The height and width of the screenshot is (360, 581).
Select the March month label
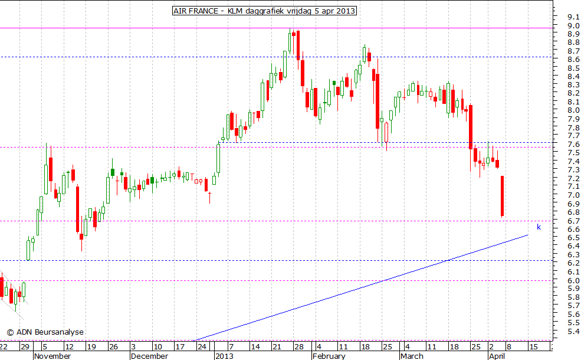click(411, 356)
